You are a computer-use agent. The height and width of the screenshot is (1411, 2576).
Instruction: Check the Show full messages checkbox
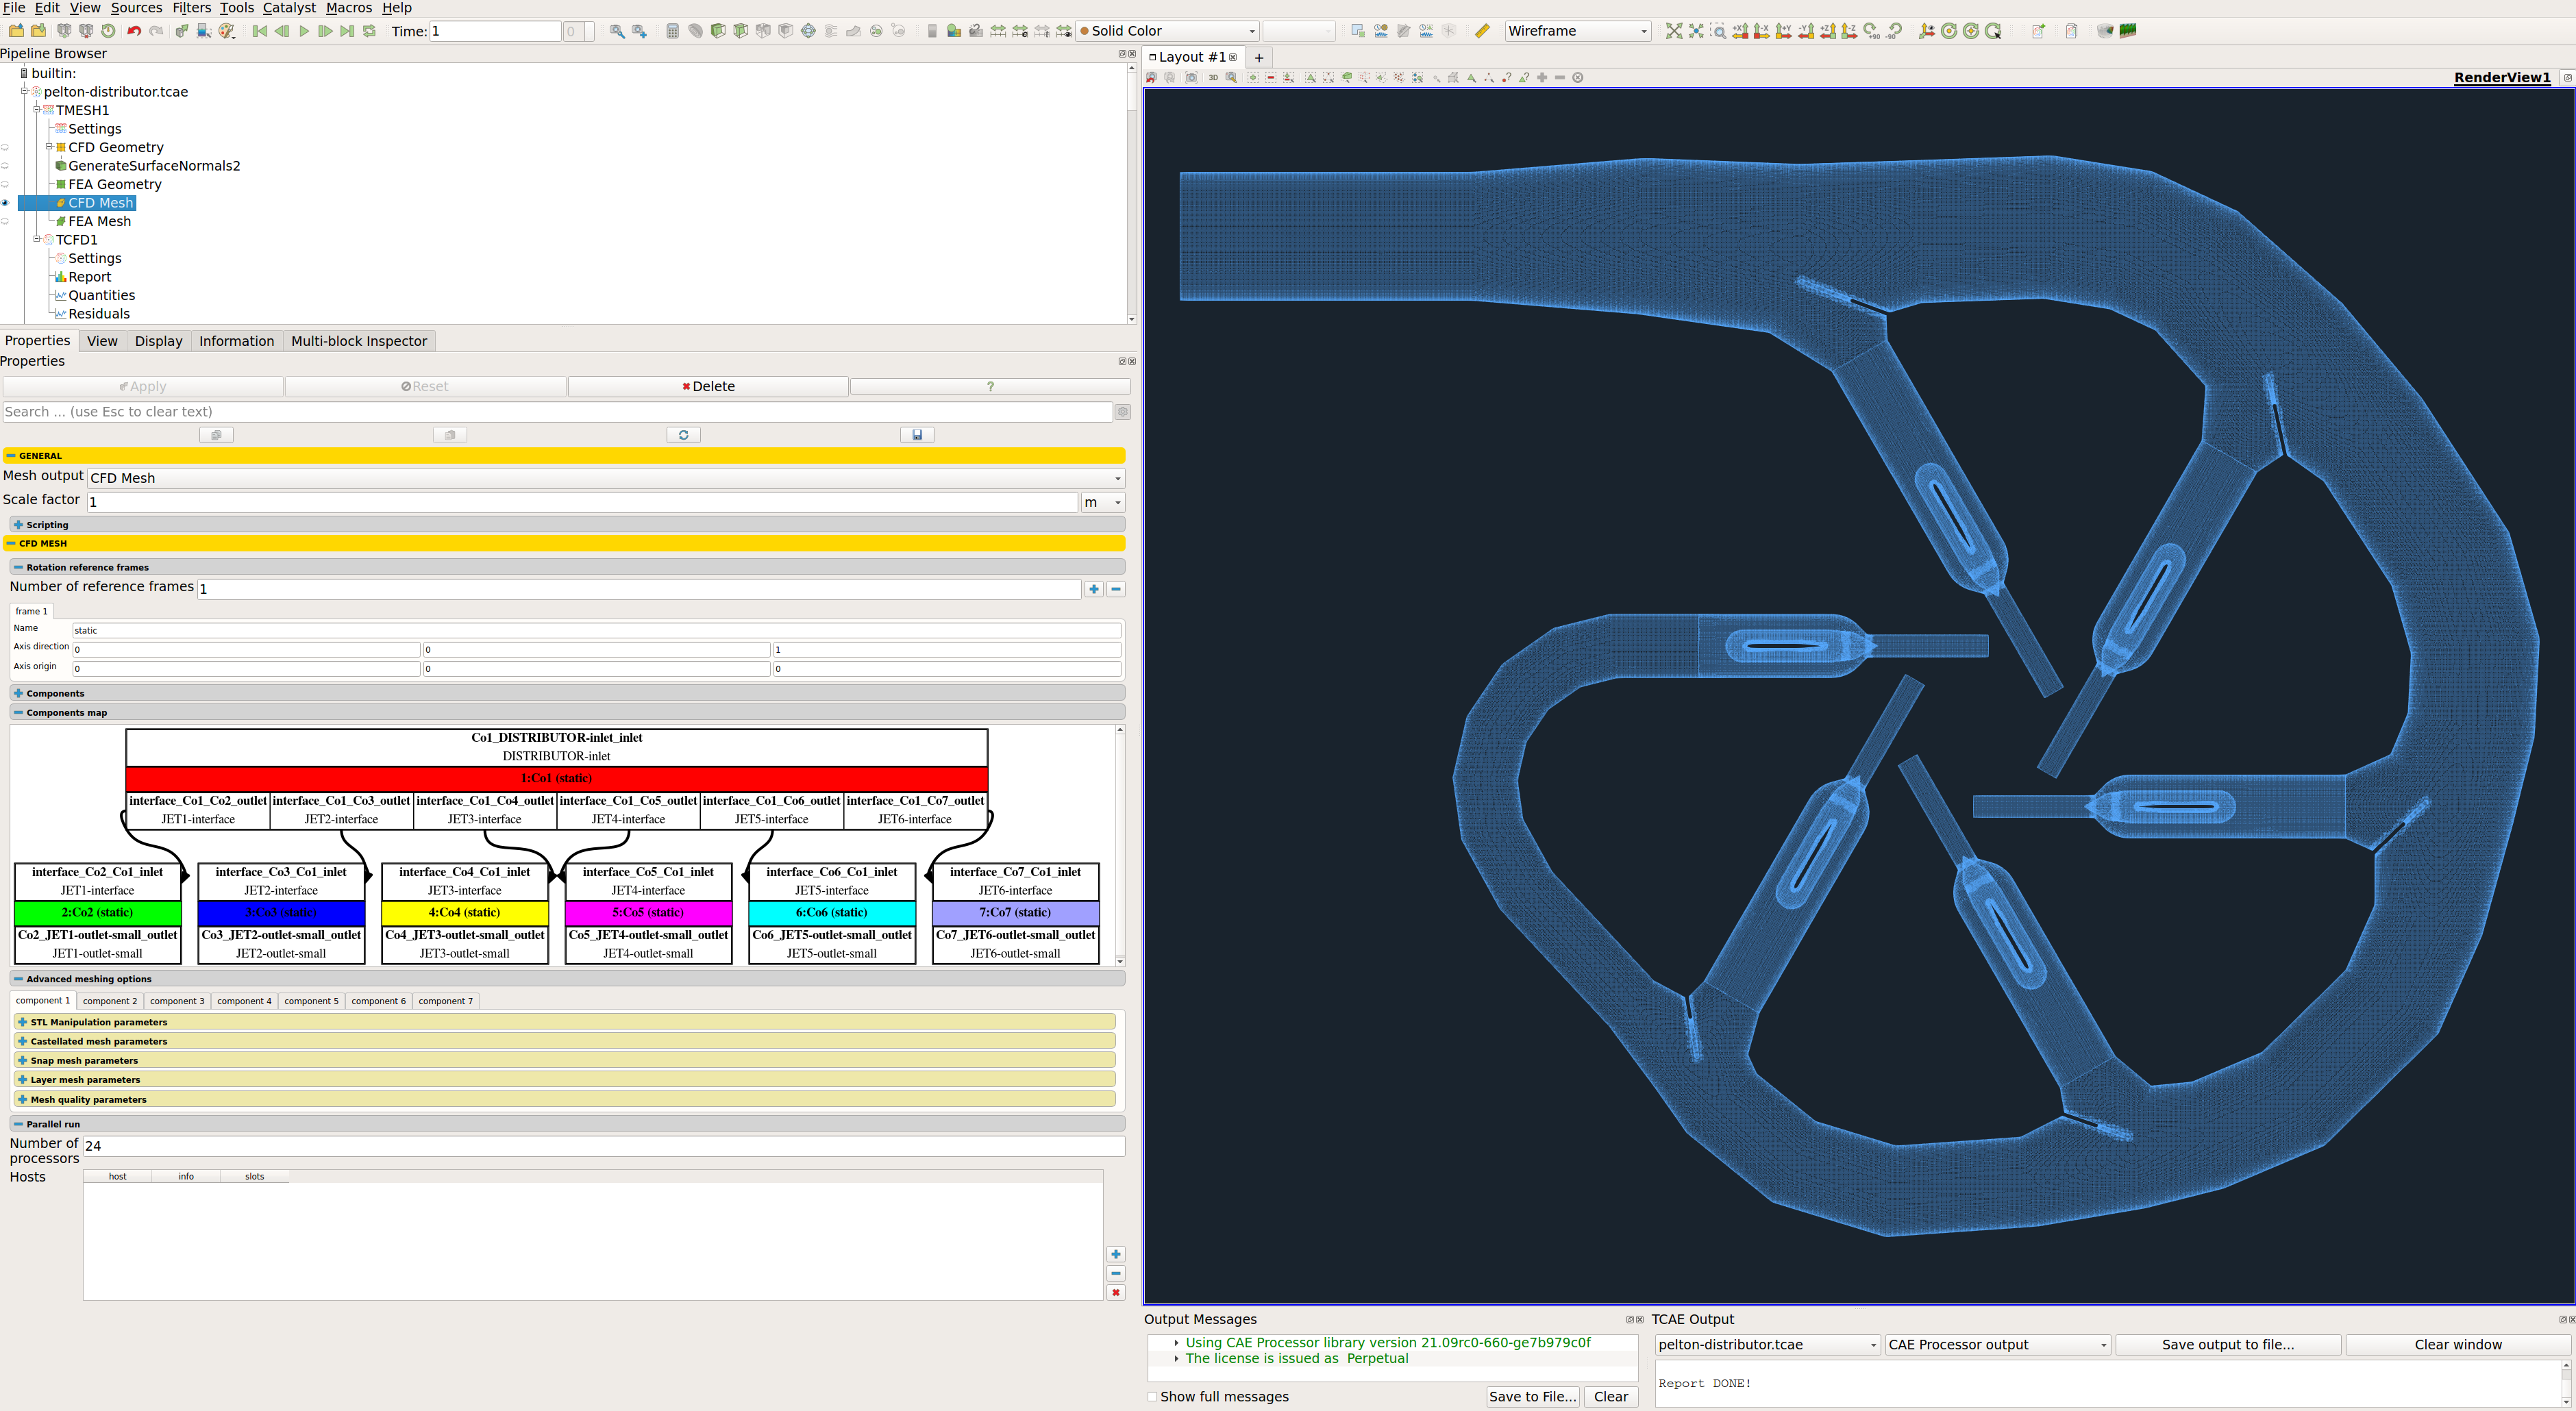(1152, 1396)
